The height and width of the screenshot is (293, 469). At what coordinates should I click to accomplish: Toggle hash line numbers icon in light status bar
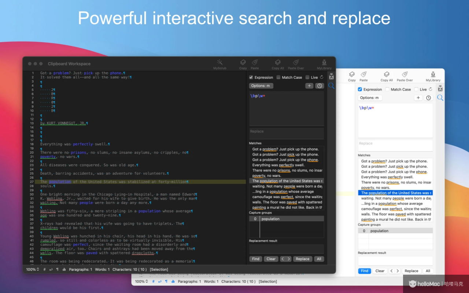[x=154, y=282]
